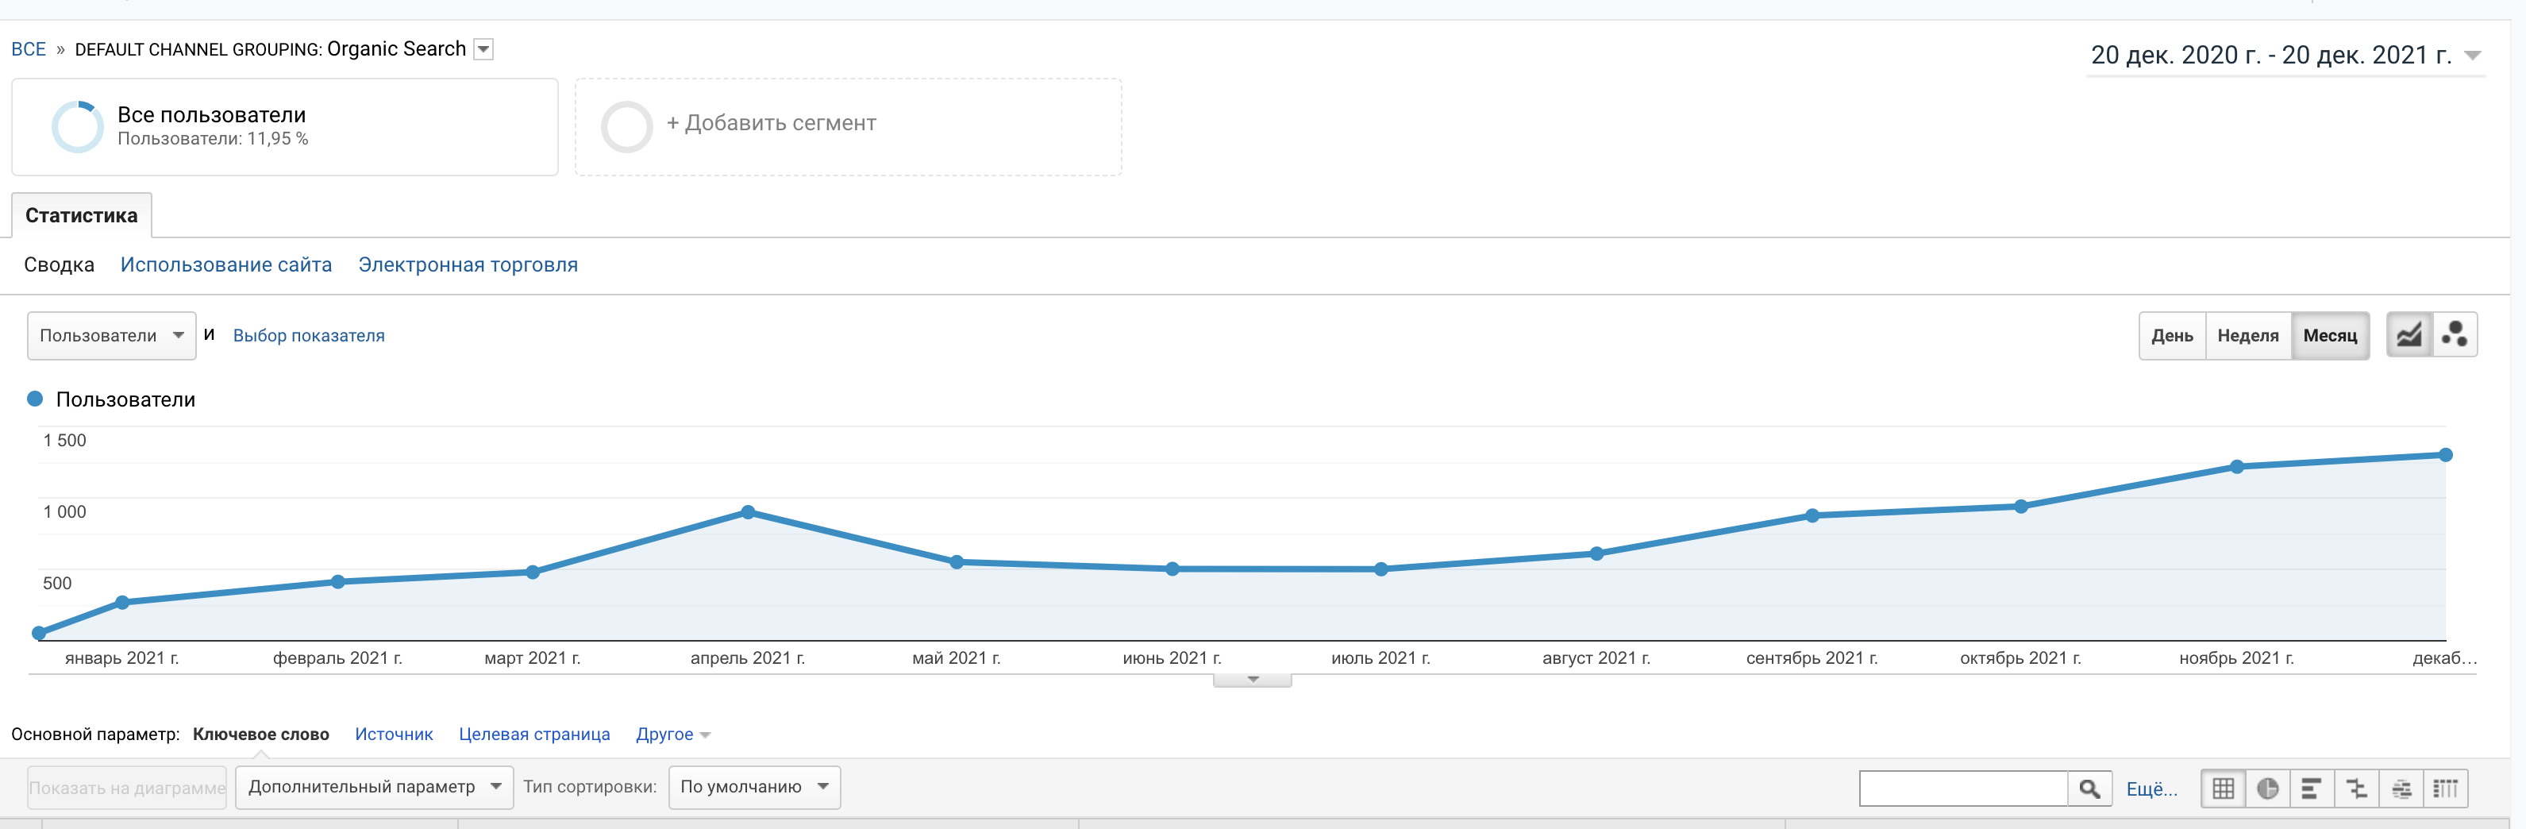Click the август 2021 data point
This screenshot has width=2526, height=829.
[x=1596, y=553]
